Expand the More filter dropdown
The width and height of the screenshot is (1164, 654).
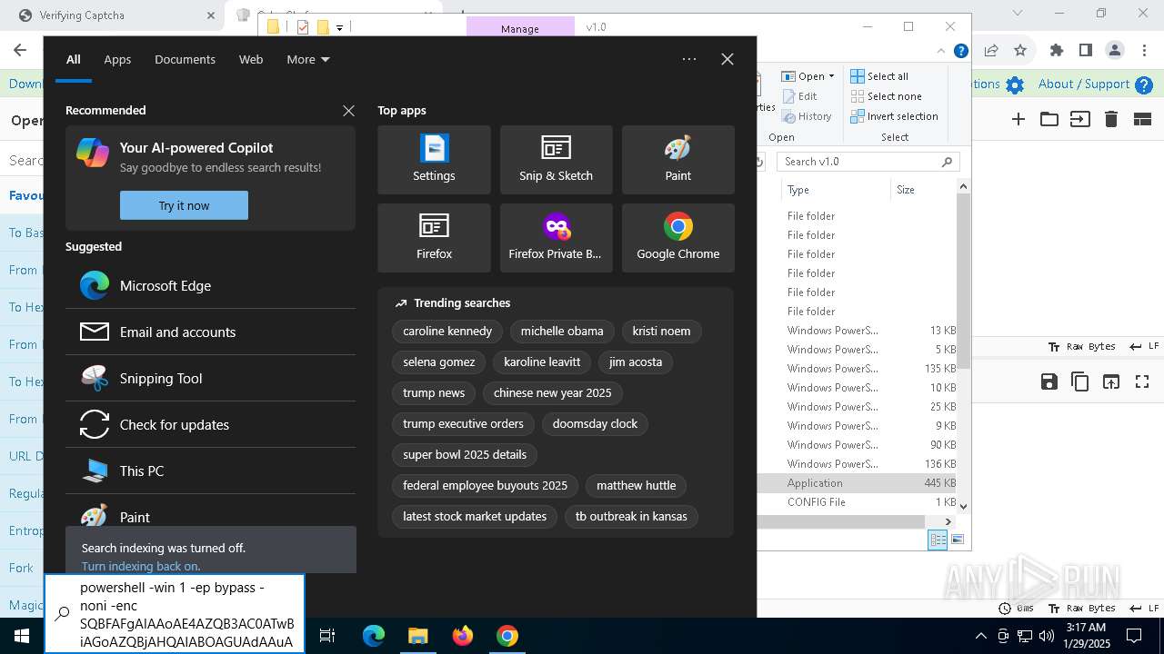[x=308, y=59]
